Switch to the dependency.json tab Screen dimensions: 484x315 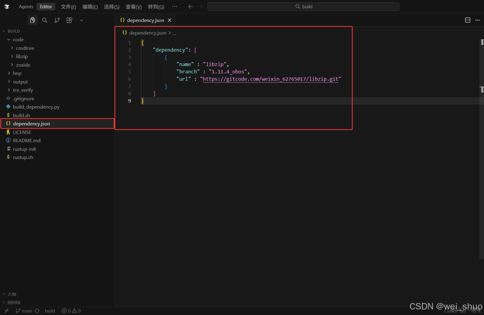(145, 20)
